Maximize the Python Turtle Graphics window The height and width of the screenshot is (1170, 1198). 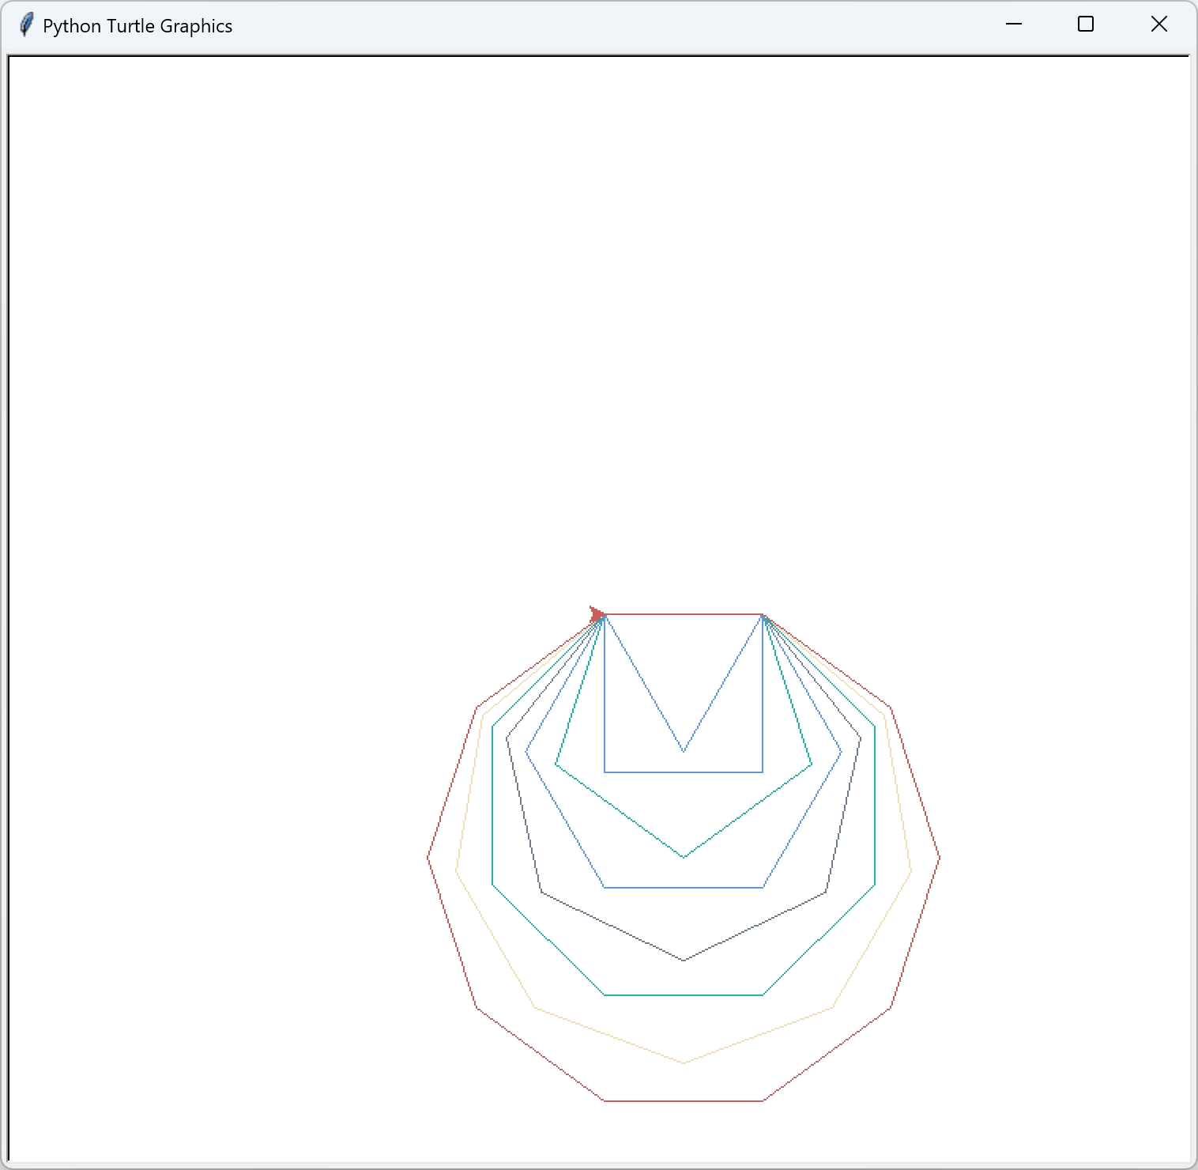click(x=1086, y=25)
